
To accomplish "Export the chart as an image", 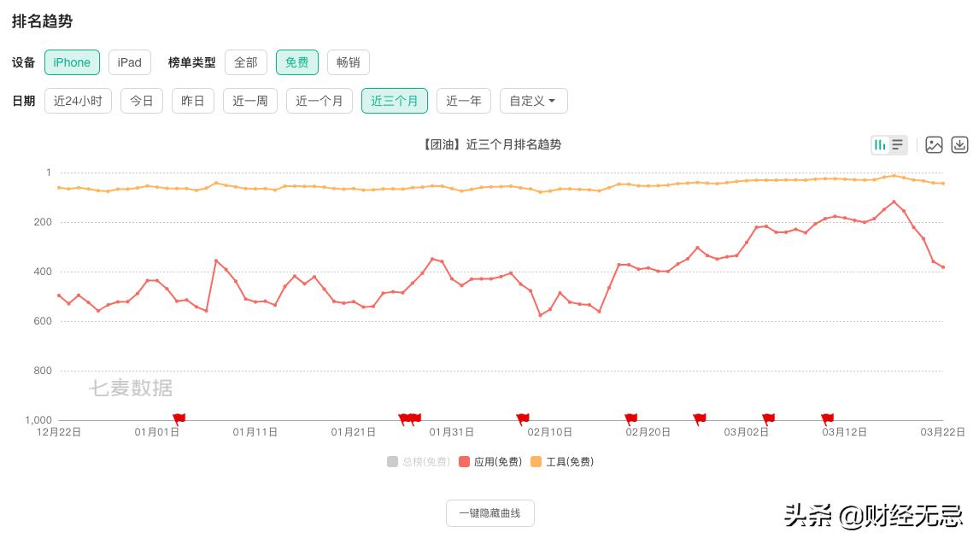I will (x=934, y=145).
